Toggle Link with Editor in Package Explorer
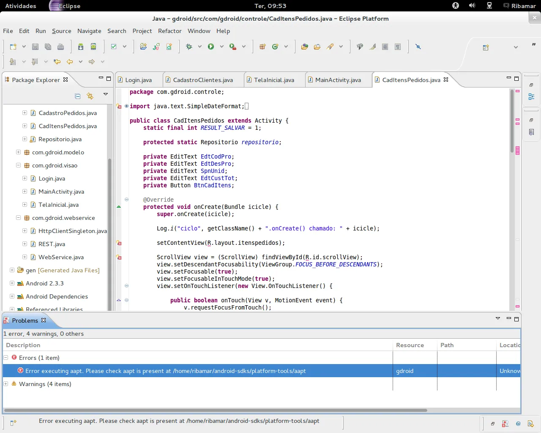 90,96
